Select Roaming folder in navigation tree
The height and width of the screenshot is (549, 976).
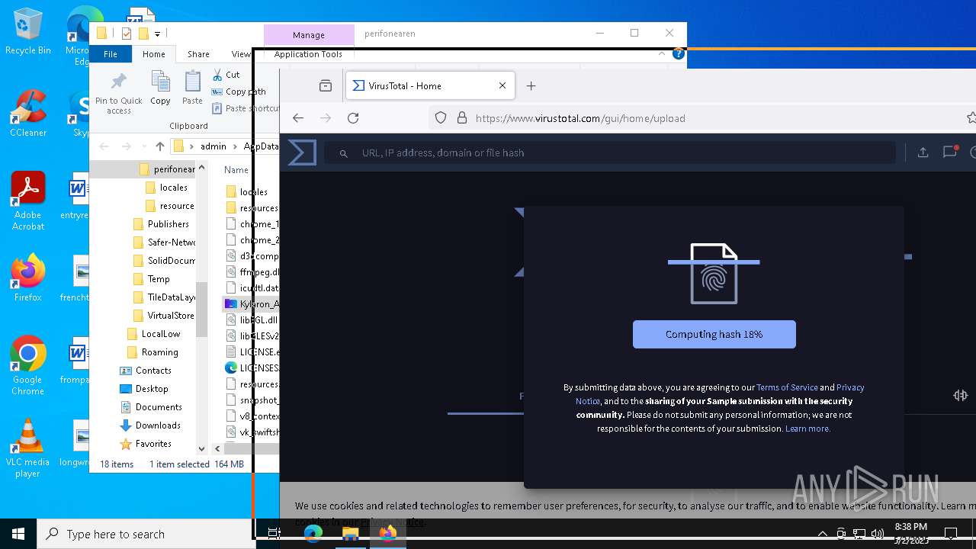[x=159, y=352]
